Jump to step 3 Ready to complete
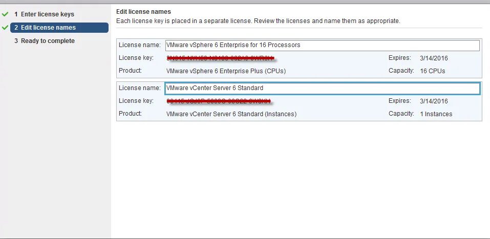This screenshot has width=490, height=239. (47, 41)
